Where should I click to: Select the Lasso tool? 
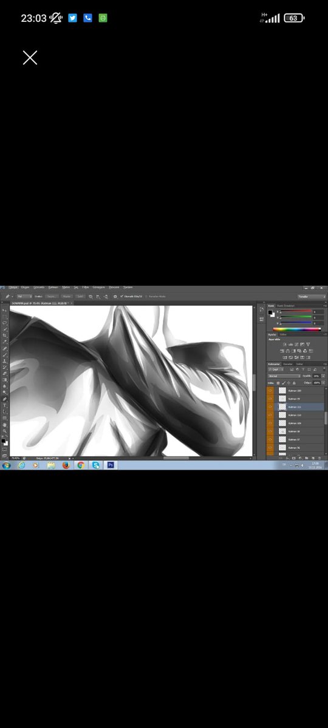pyautogui.click(x=5, y=323)
